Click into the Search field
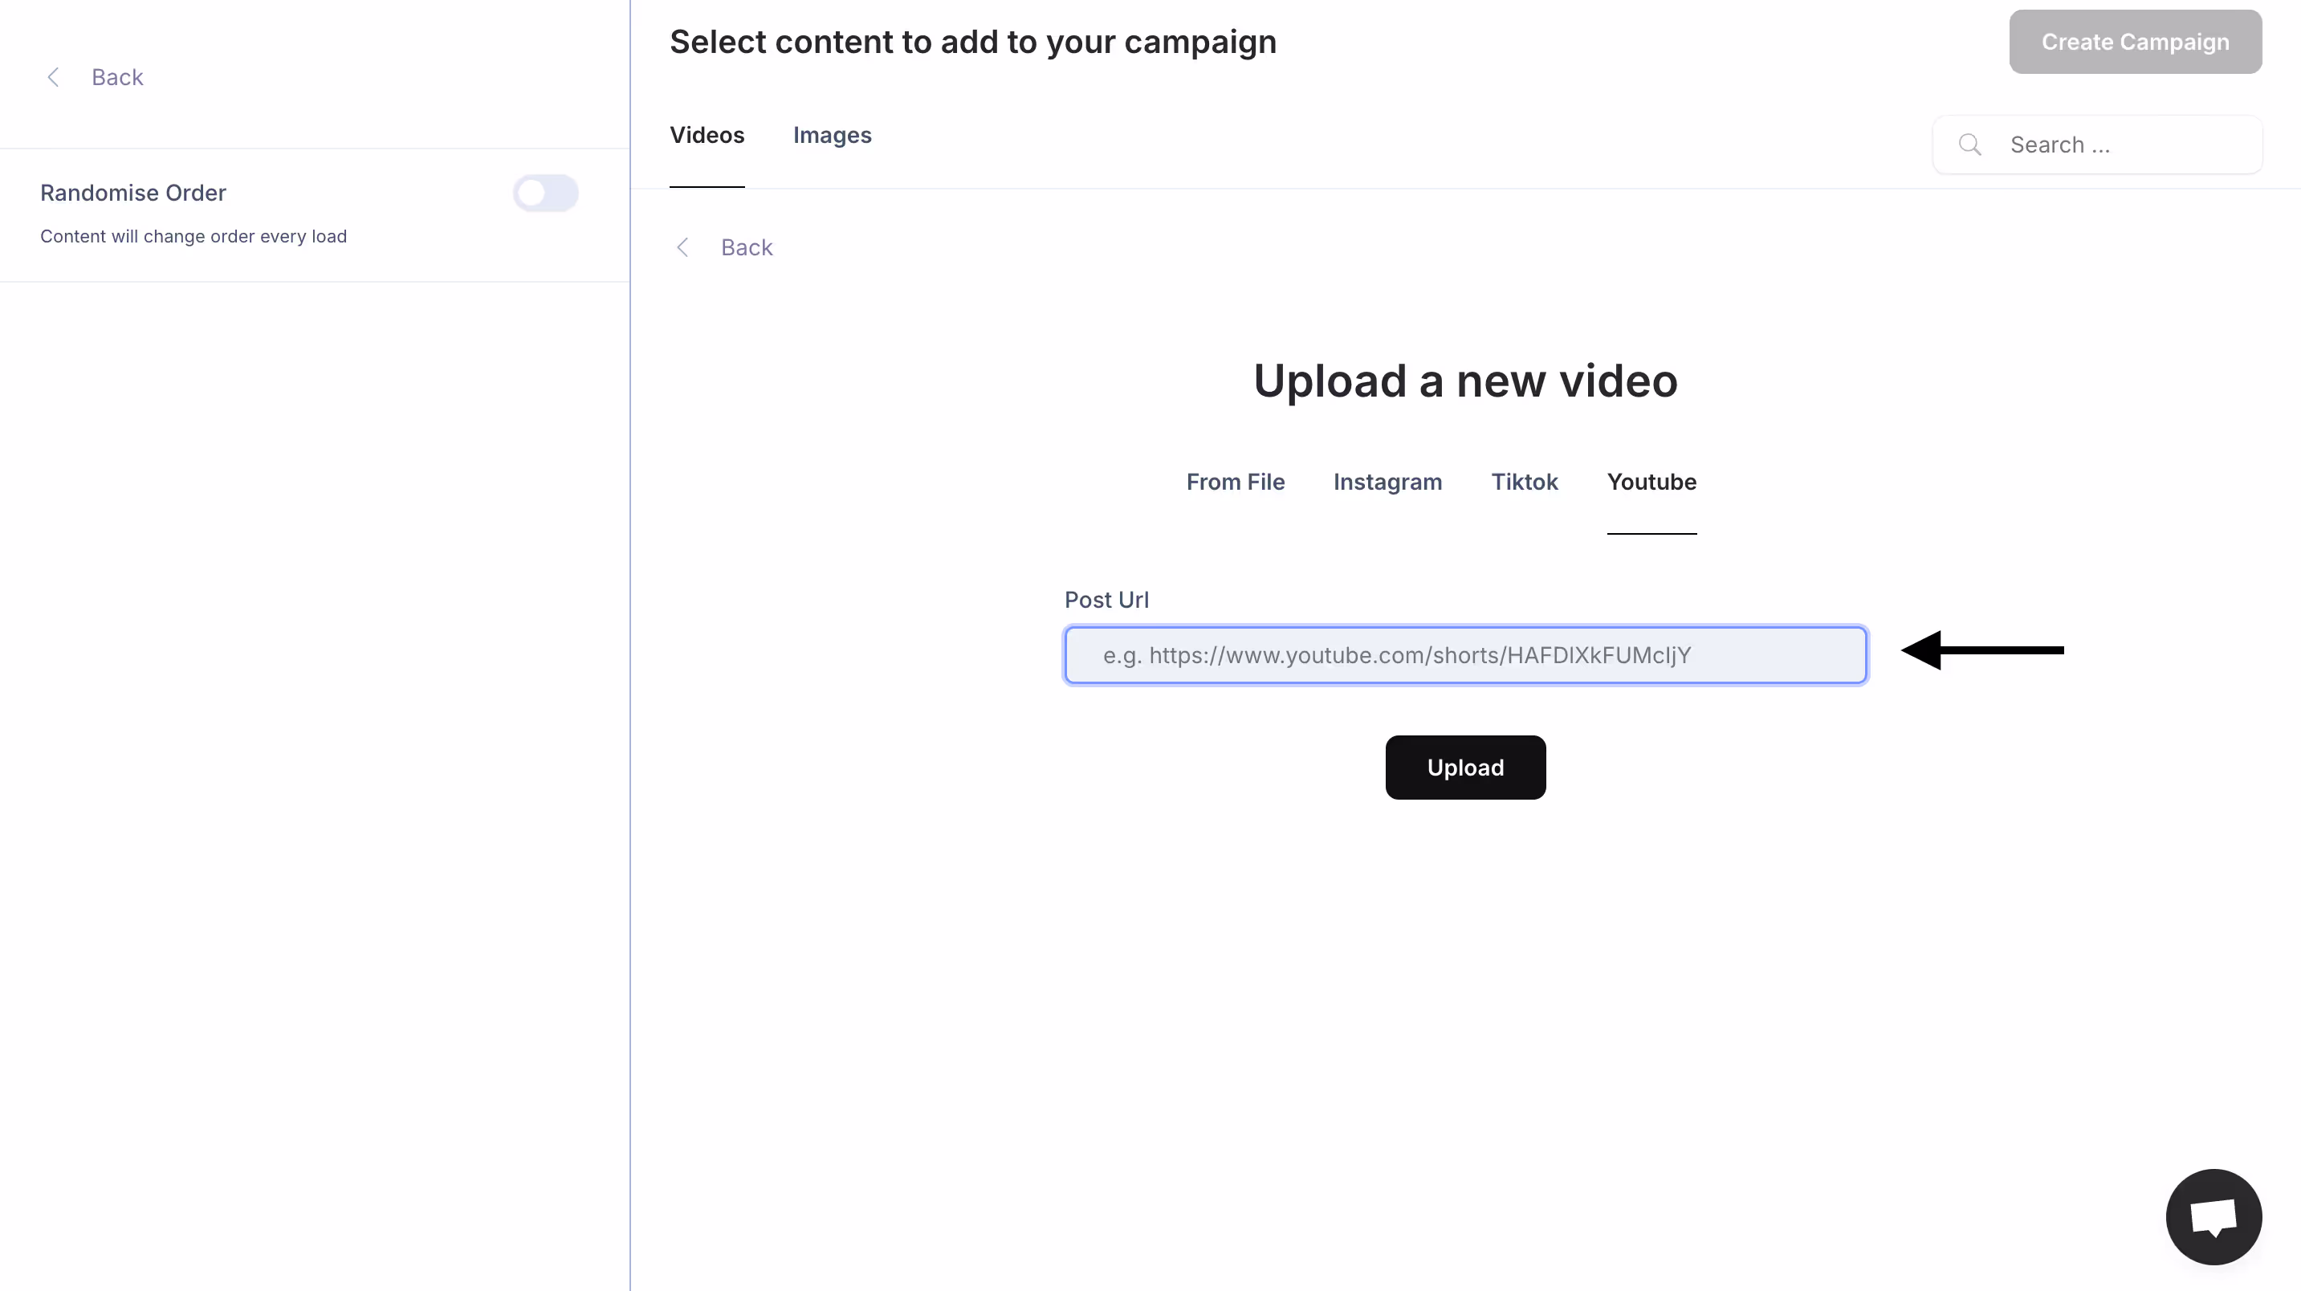2301x1291 pixels. click(x=2095, y=145)
